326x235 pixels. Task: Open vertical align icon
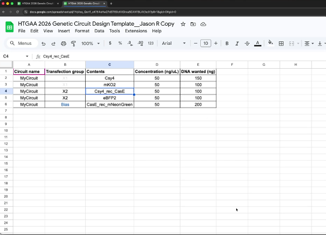[320, 43]
